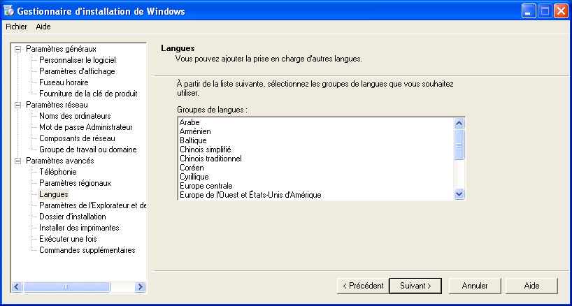Open Commandes supplémentaires page
The width and height of the screenshot is (572, 306).
pos(87,250)
